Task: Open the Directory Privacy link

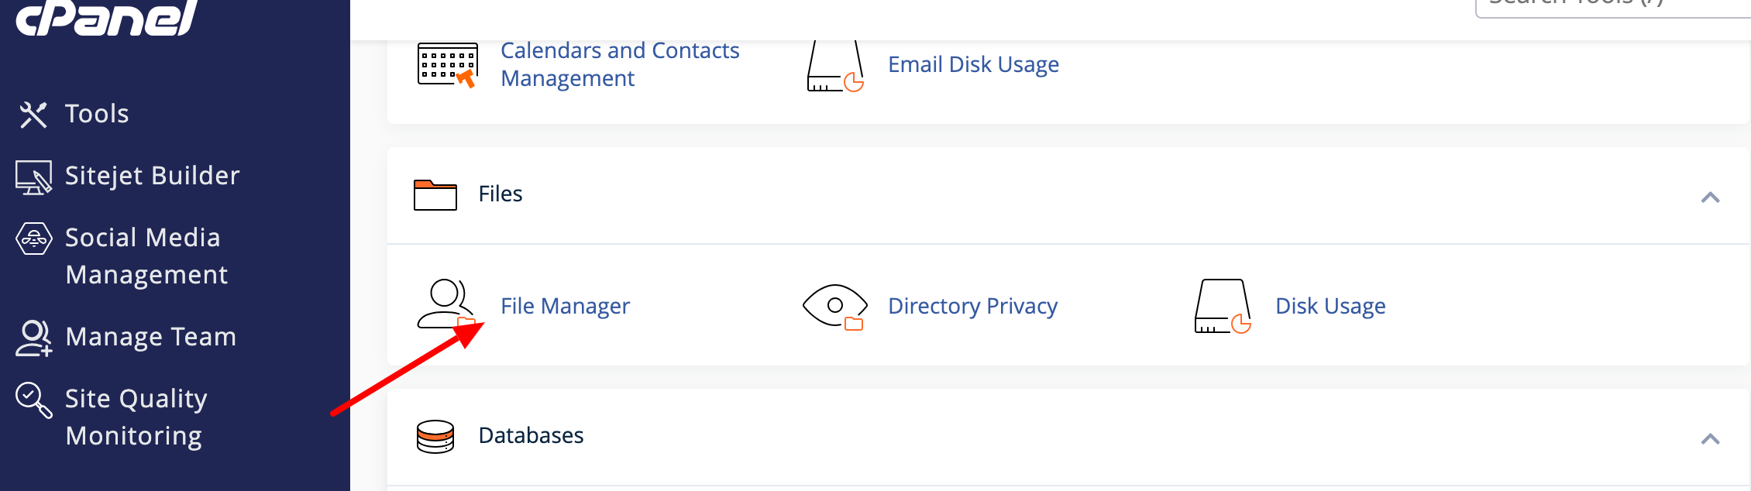Action: click(x=972, y=306)
